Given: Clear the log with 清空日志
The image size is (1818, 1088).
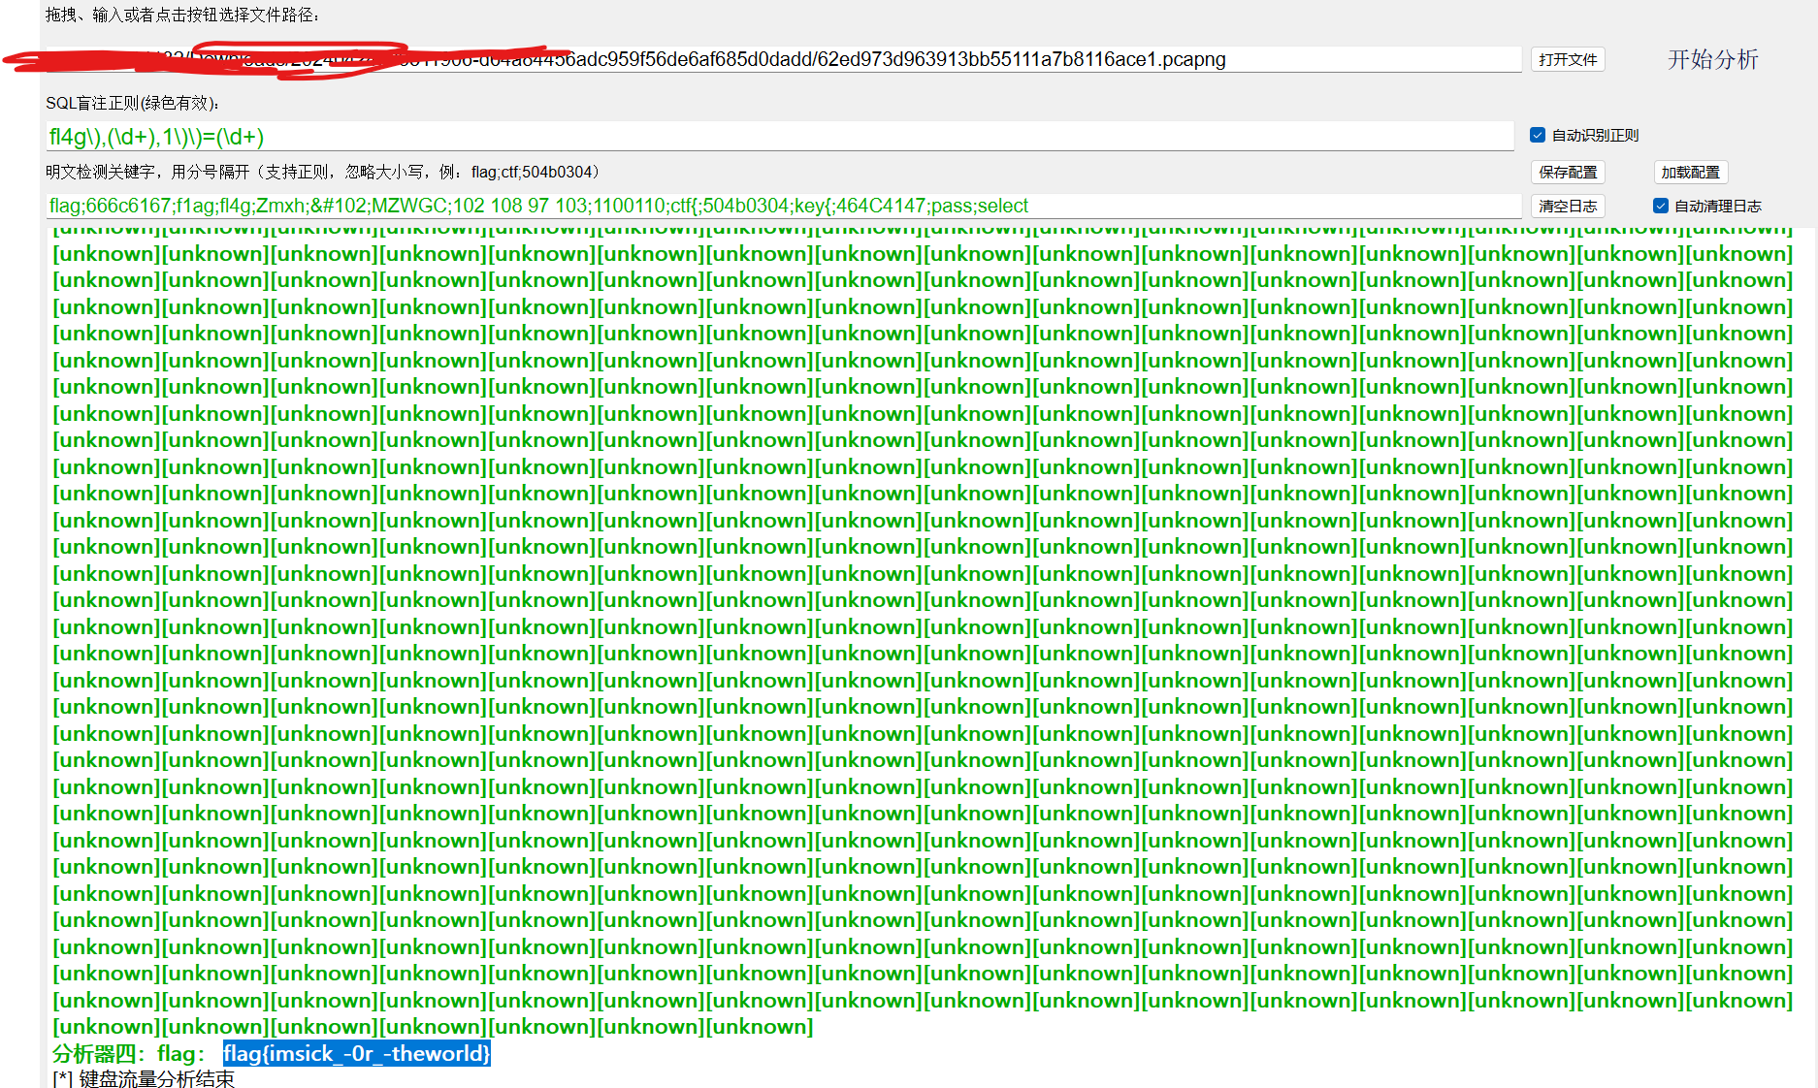Looking at the screenshot, I should tap(1567, 206).
